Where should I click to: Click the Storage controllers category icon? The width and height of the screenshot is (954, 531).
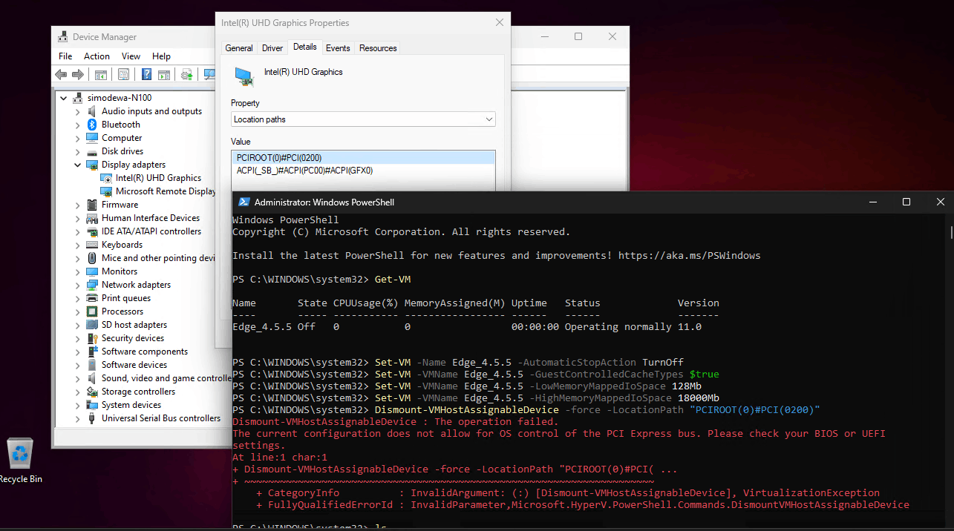click(92, 392)
